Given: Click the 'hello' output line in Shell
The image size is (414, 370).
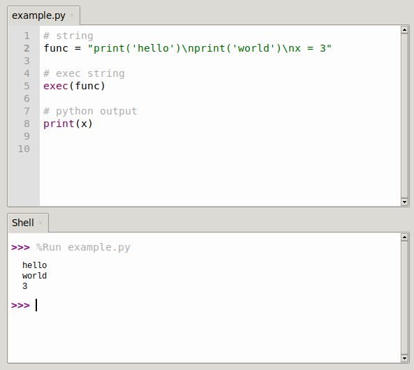Looking at the screenshot, I should pos(35,265).
